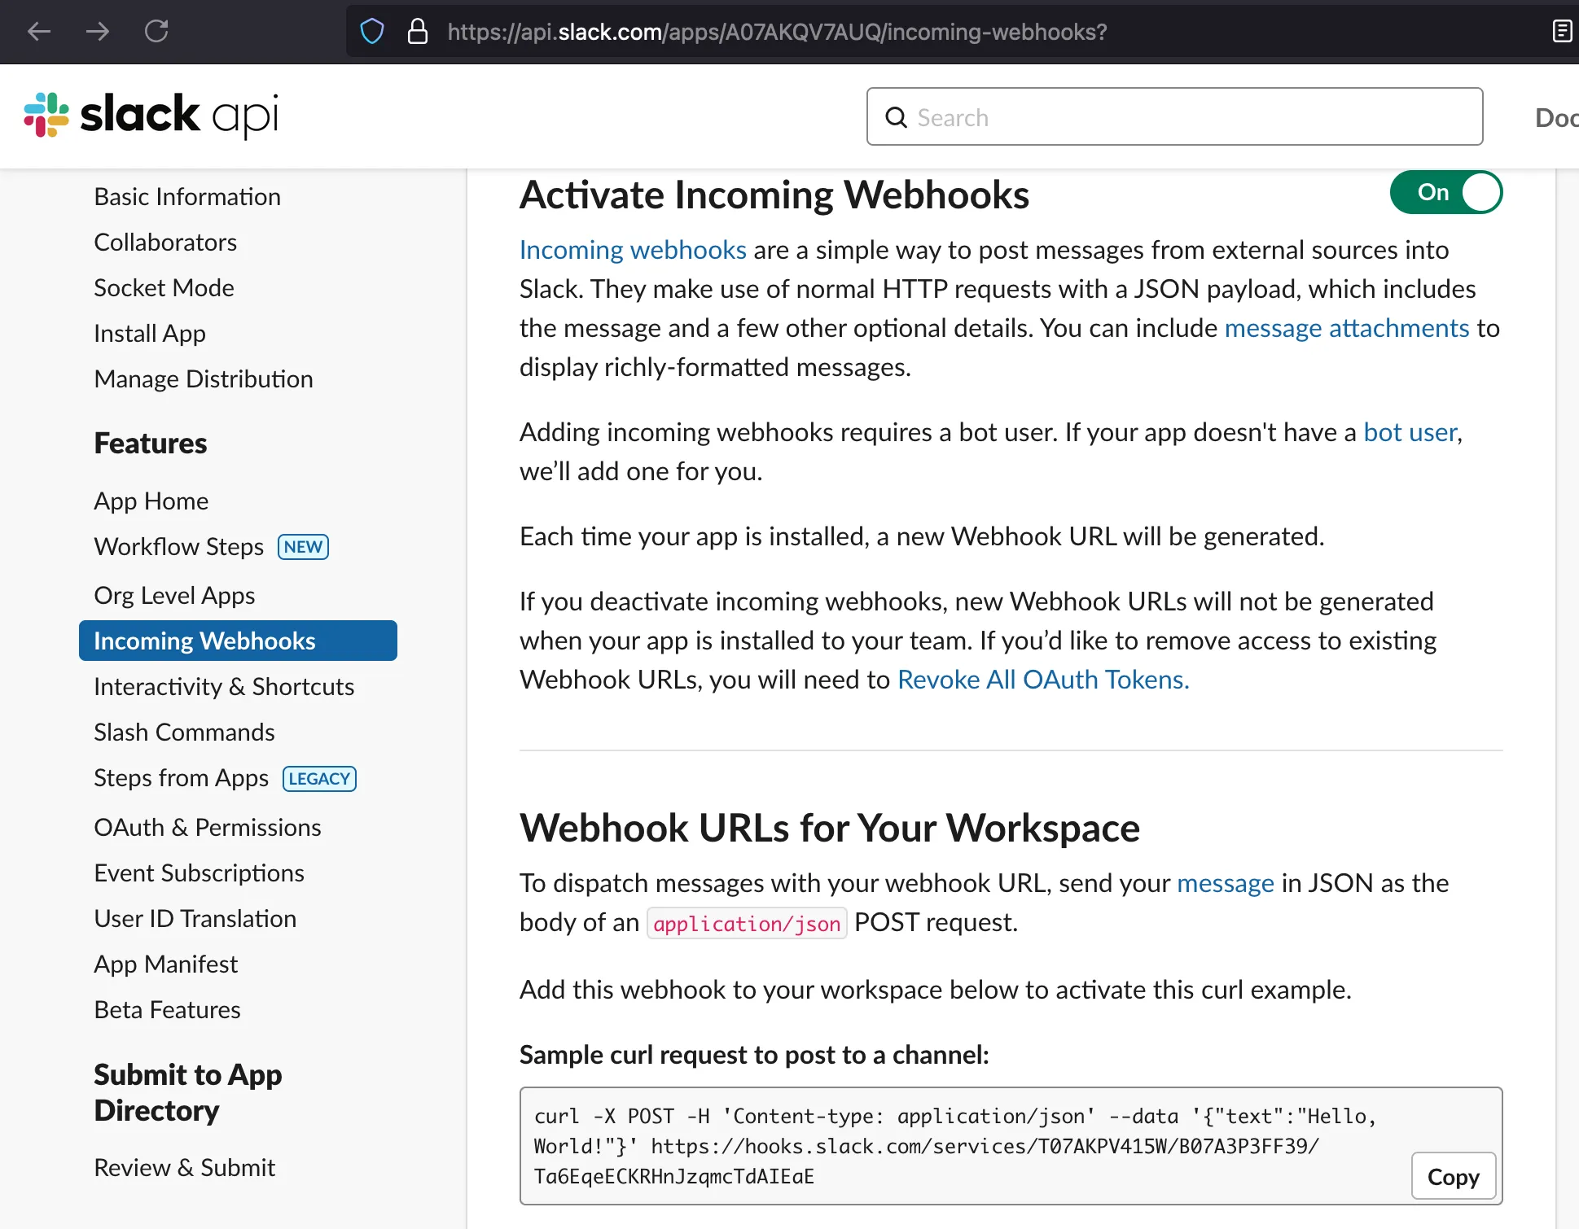Click the browser back arrow
The height and width of the screenshot is (1229, 1579).
[39, 32]
